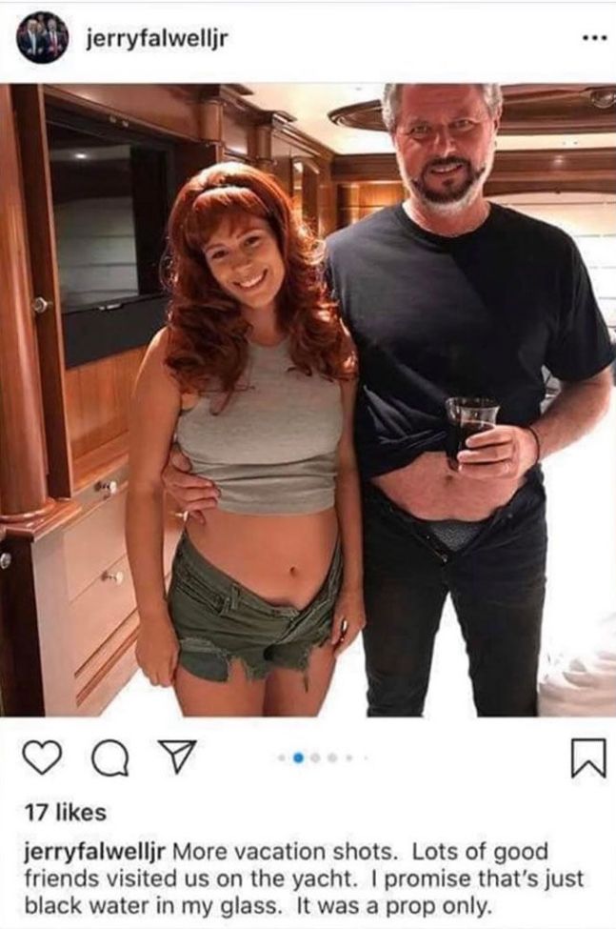Open jerryfalwelljr username in post header
Screen dimensions: 616x929
[x=157, y=39]
